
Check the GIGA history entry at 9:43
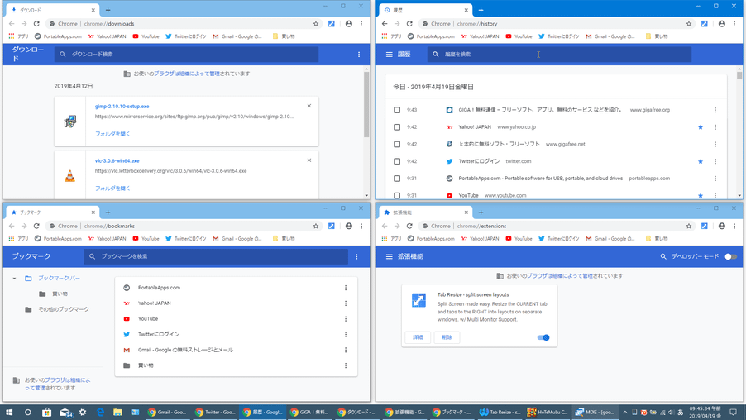click(x=397, y=110)
